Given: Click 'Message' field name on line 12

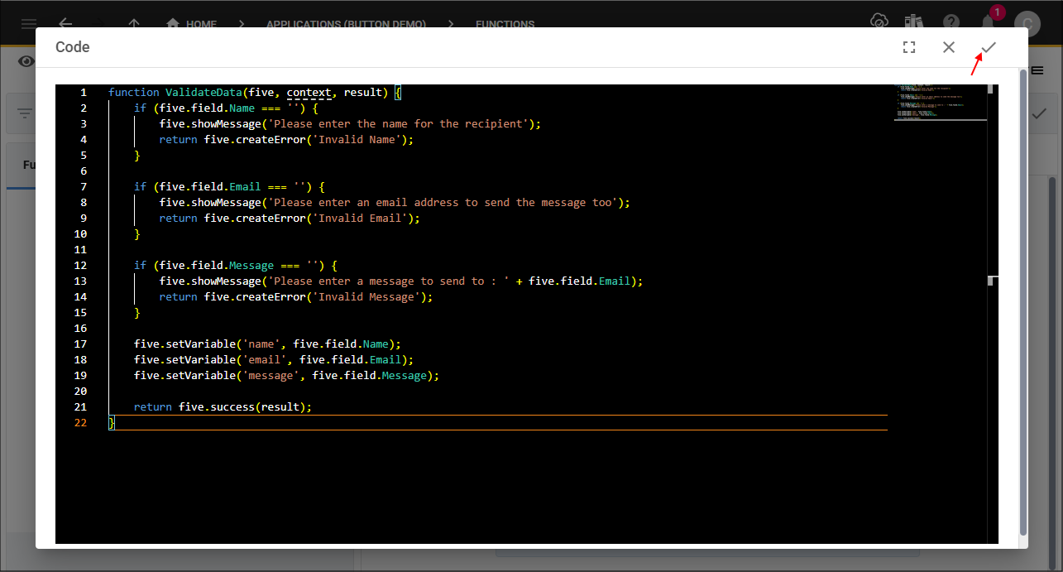Looking at the screenshot, I should click(x=251, y=266).
